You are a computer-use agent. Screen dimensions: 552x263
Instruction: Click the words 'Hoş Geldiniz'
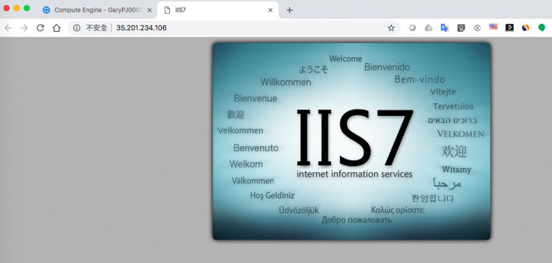pyautogui.click(x=272, y=196)
